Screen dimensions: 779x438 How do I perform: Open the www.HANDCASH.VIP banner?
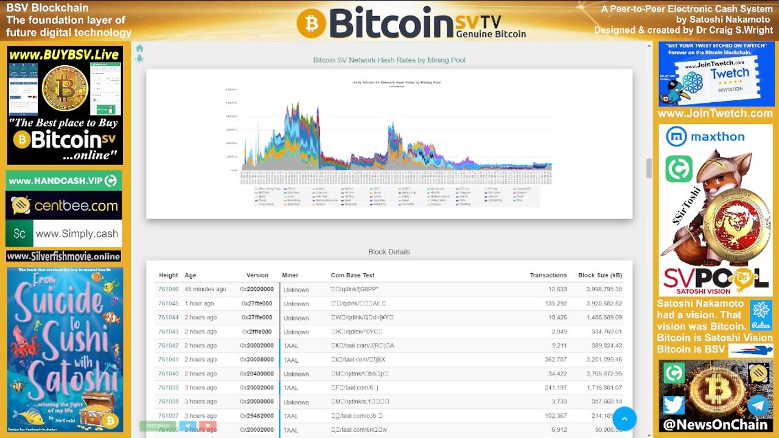64,181
